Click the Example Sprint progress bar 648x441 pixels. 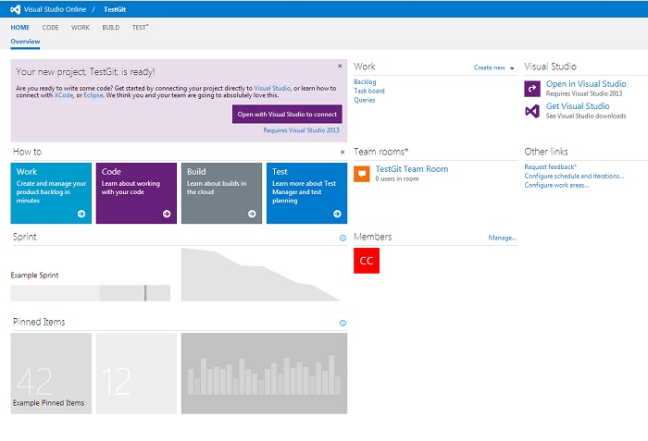click(91, 293)
